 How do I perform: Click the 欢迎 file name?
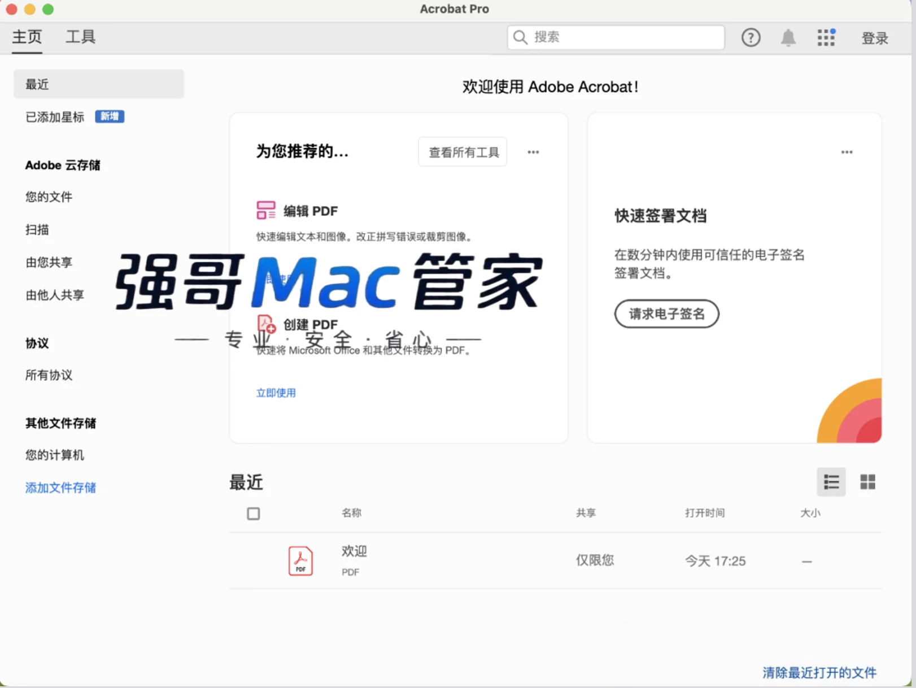354,551
